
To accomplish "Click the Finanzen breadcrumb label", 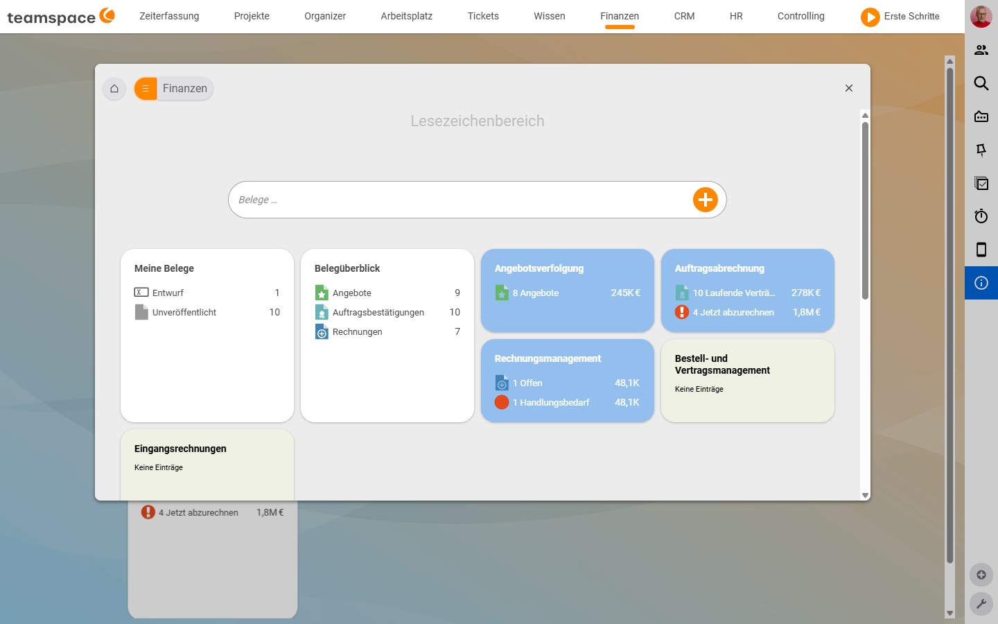I will click(x=185, y=89).
